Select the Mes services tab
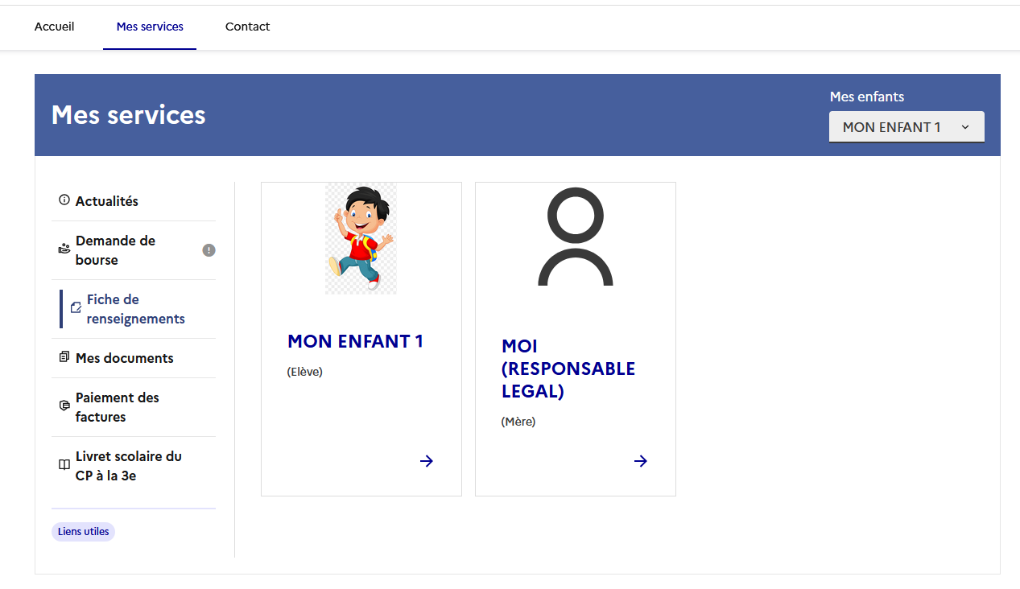 150,27
